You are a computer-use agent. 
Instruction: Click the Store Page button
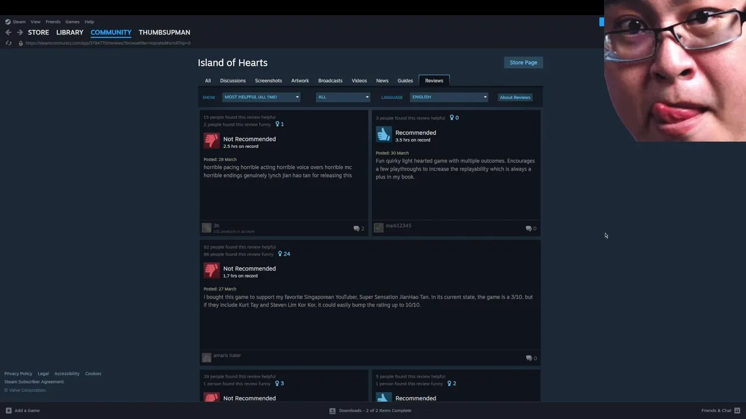pos(523,62)
